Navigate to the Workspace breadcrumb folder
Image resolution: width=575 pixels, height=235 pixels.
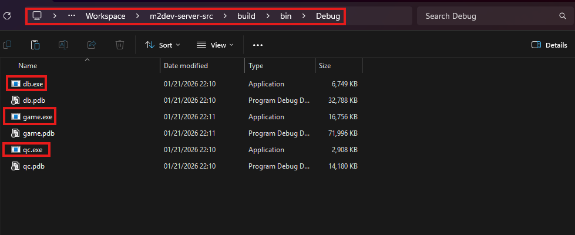105,16
